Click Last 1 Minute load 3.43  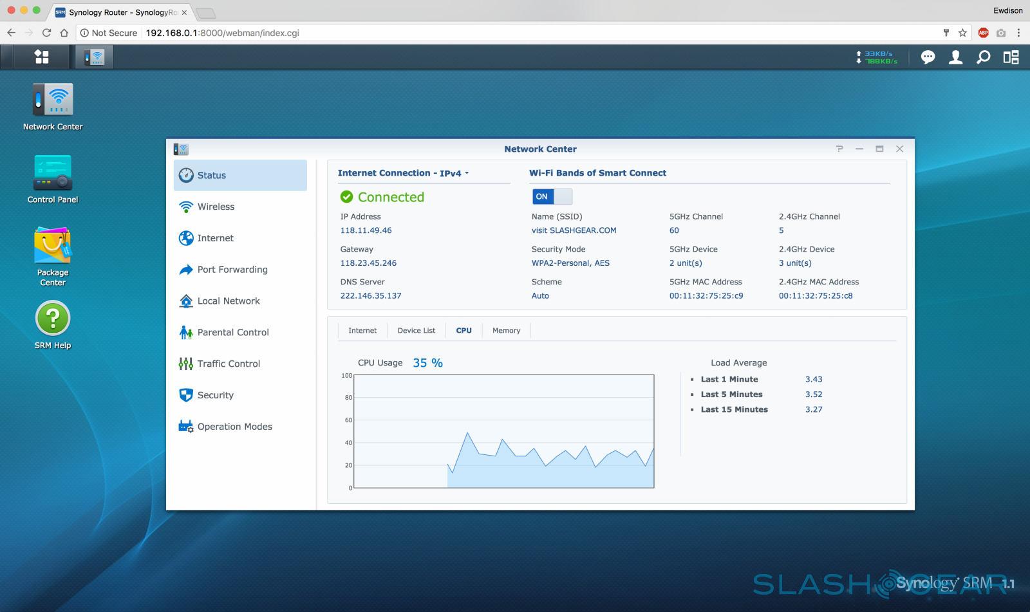tap(814, 380)
